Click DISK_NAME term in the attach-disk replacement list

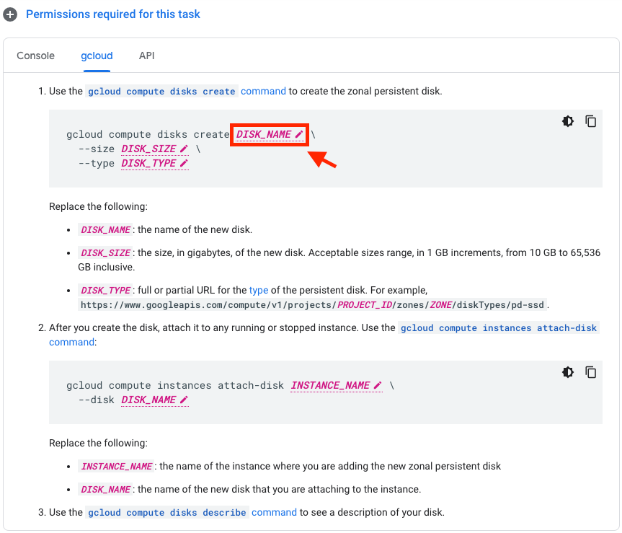coord(105,489)
